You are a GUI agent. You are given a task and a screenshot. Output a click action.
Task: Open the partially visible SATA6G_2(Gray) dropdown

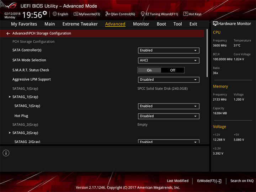[x=169, y=142]
